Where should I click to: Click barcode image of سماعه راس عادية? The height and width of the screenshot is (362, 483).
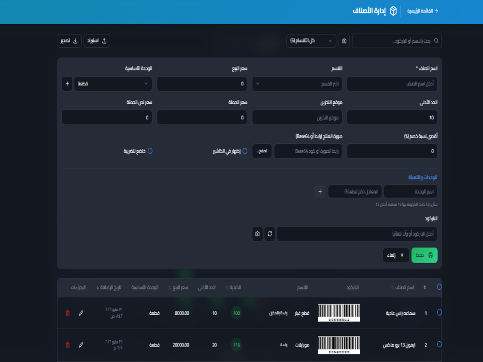point(339,313)
